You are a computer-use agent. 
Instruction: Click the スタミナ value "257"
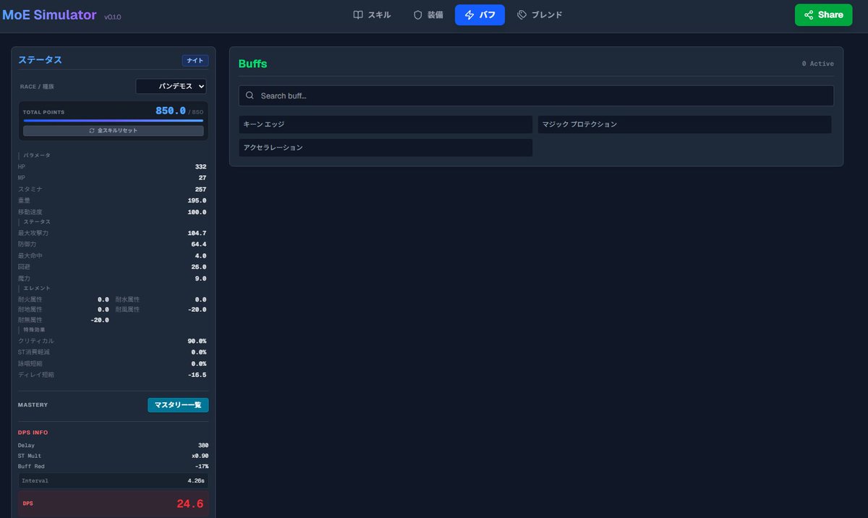(x=200, y=190)
